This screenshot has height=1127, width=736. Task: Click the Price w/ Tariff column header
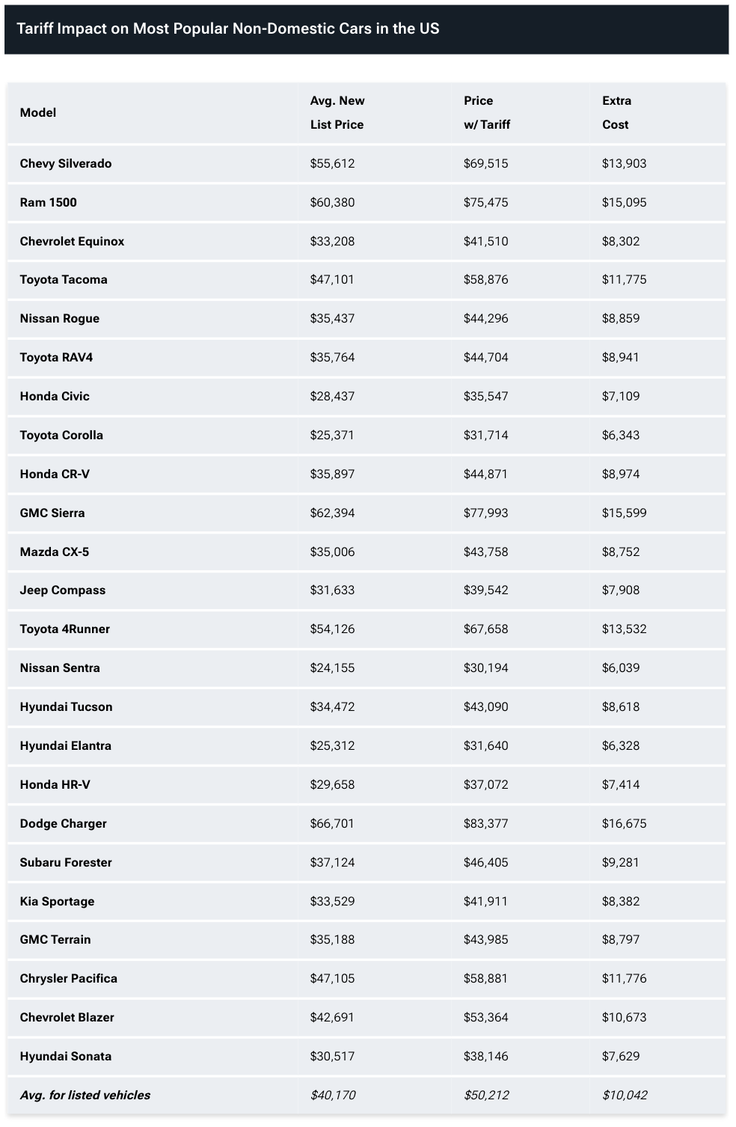[x=487, y=112]
